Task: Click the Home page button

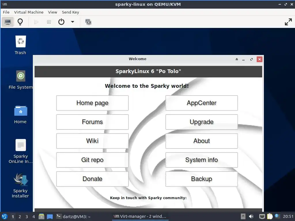Action: (92, 103)
